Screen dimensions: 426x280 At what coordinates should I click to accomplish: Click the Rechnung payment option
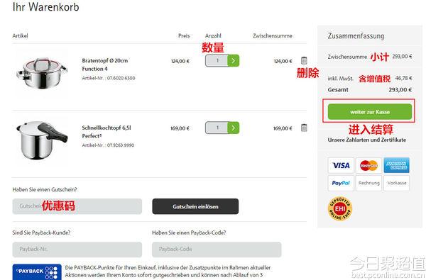point(368,183)
